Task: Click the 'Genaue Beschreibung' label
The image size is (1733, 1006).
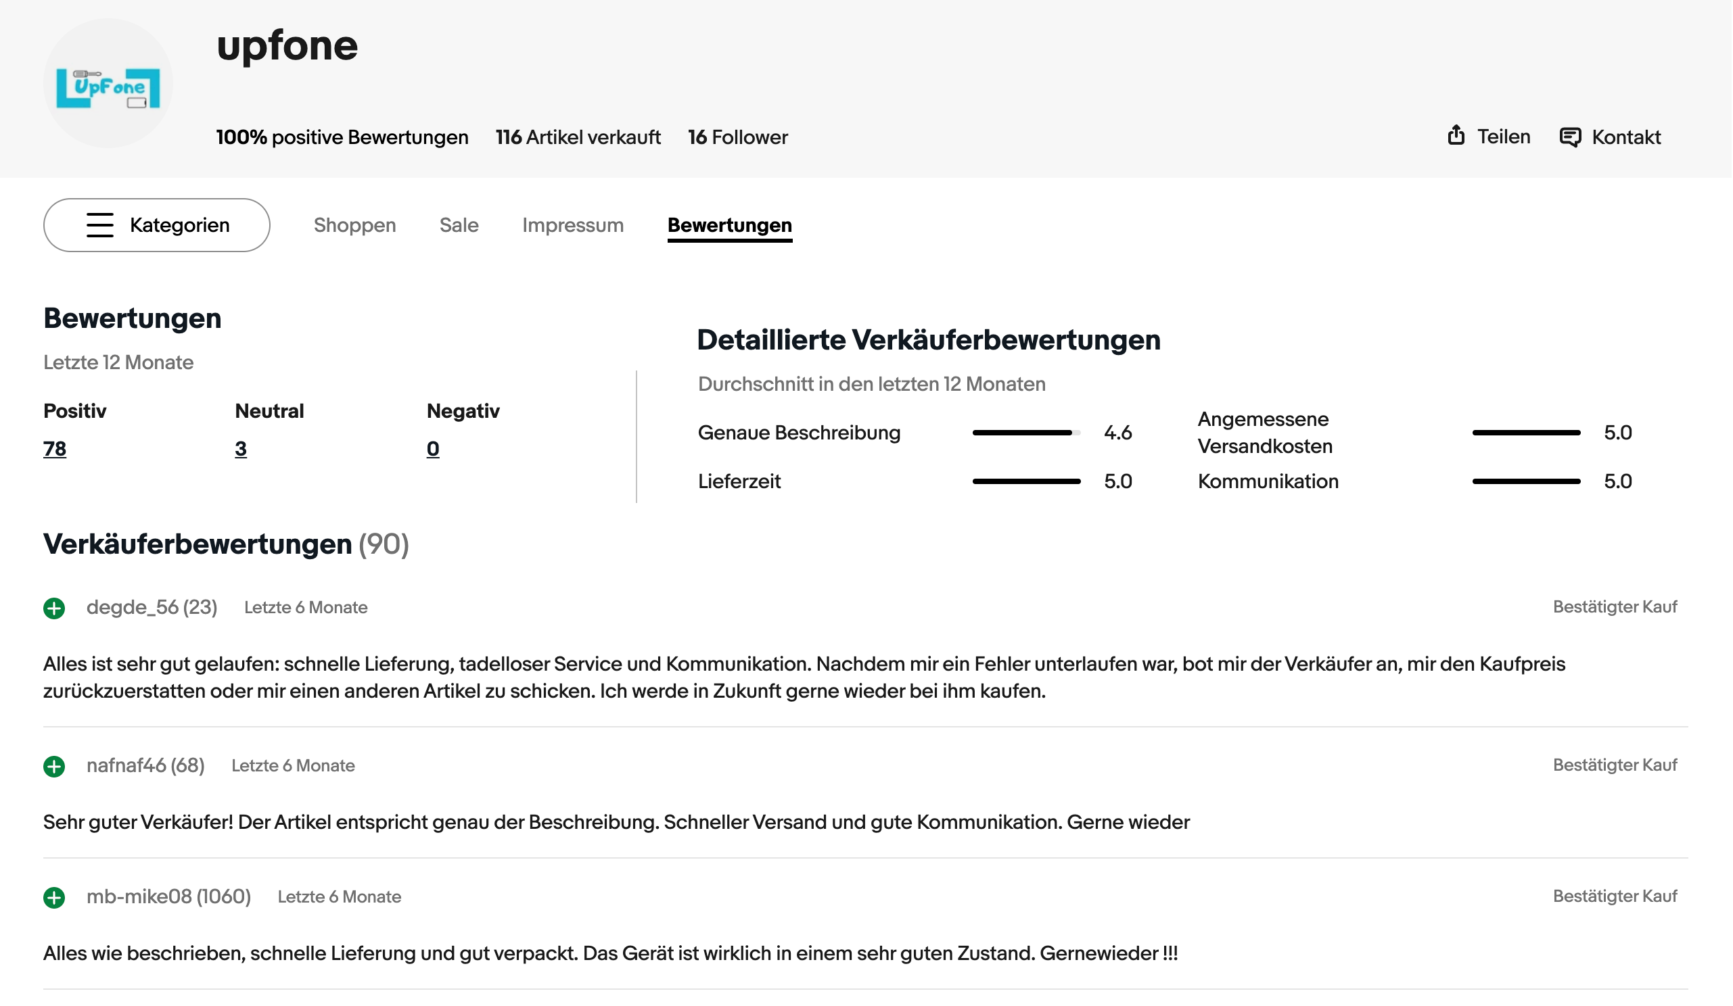Action: (x=800, y=433)
